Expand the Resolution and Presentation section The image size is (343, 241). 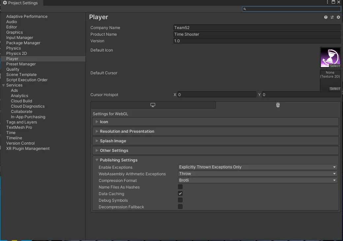tap(127, 131)
